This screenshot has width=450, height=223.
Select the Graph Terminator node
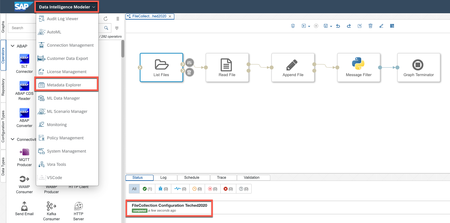419,67
